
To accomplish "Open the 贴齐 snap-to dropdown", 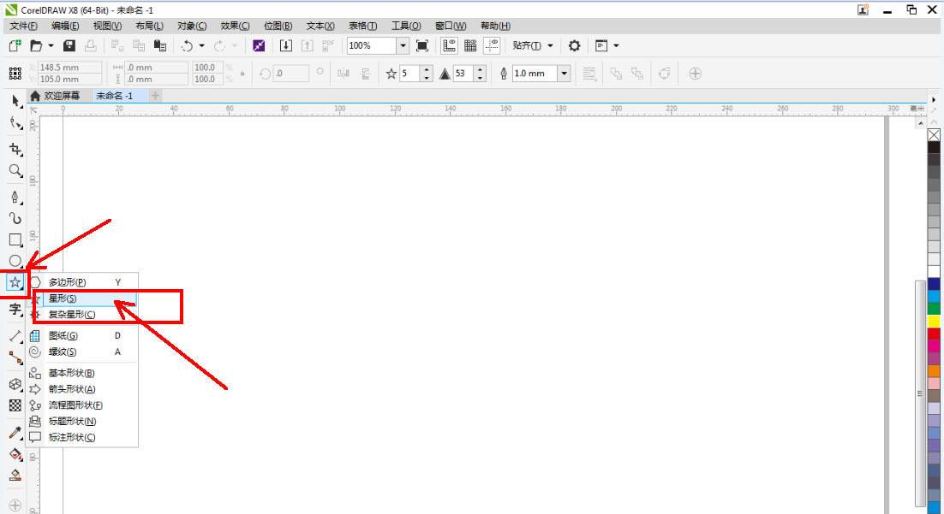I will [533, 45].
